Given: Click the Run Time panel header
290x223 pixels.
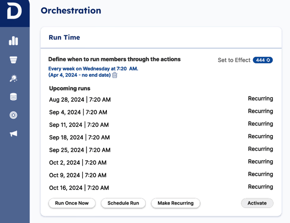Looking at the screenshot, I should 64,38.
